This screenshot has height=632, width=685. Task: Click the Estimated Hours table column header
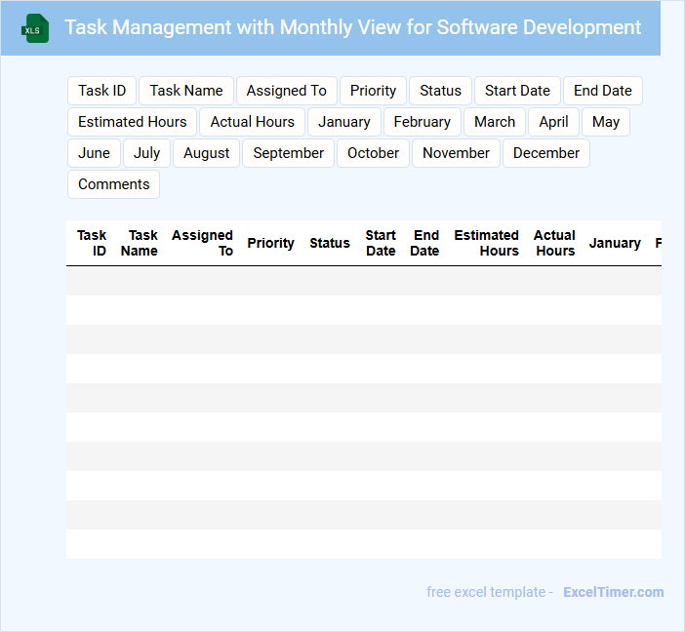[x=486, y=243]
